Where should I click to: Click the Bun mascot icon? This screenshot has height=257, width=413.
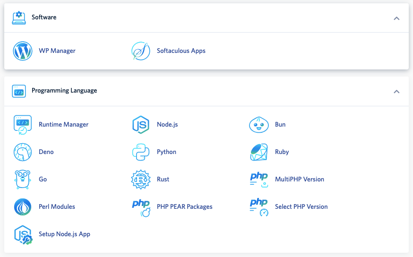click(259, 125)
